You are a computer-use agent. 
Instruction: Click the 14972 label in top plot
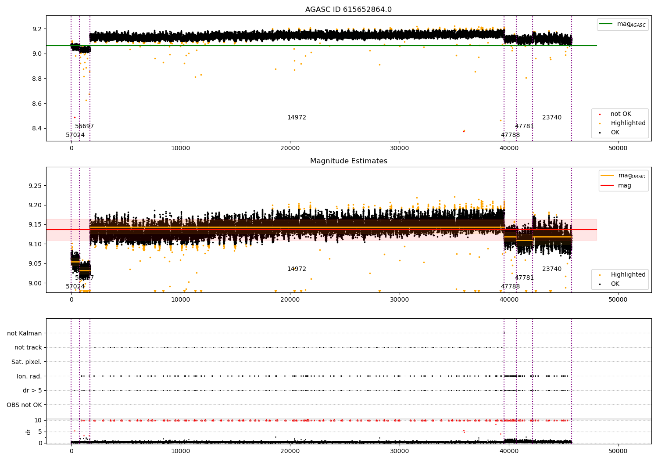click(x=297, y=118)
